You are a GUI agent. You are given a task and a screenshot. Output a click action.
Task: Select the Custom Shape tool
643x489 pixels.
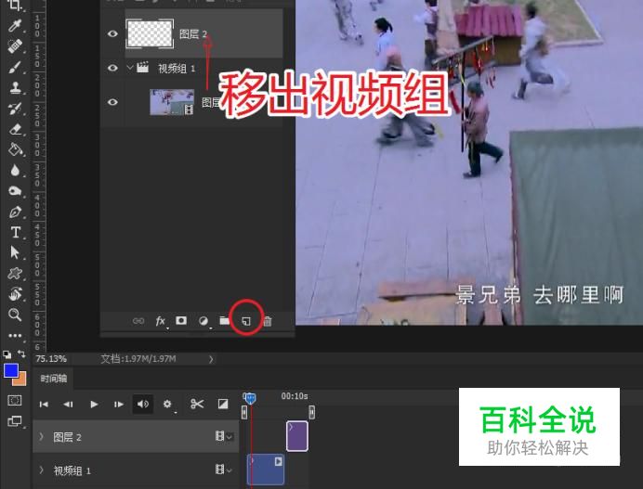(x=15, y=273)
